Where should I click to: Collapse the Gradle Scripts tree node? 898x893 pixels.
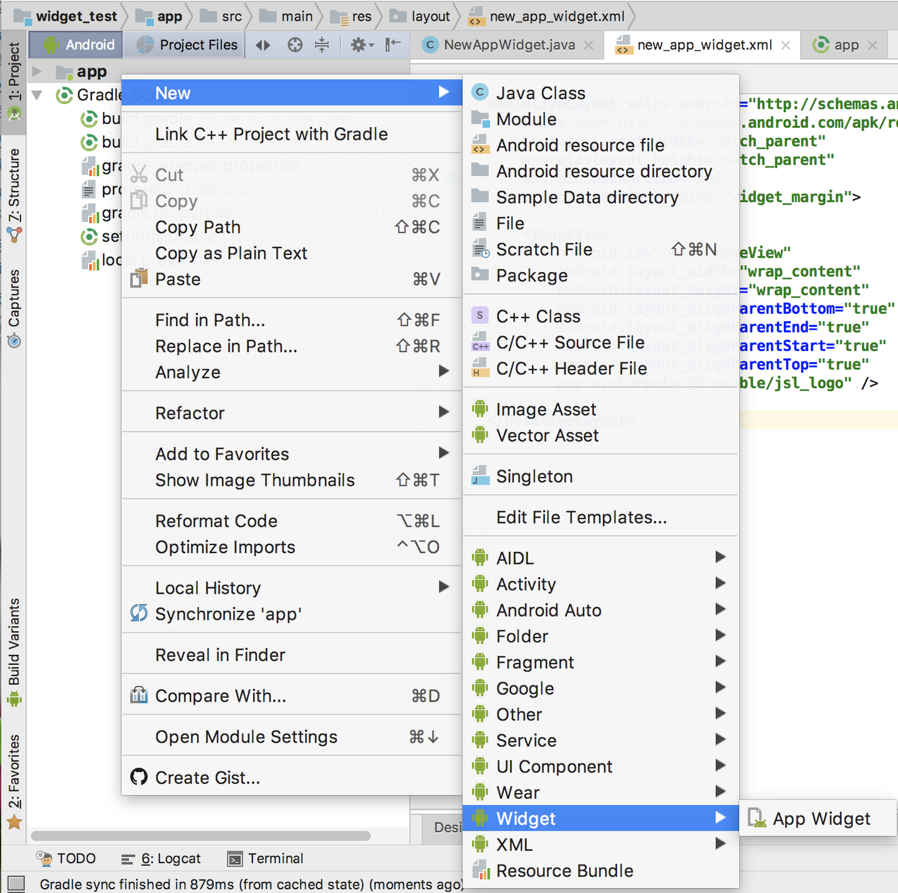[37, 95]
